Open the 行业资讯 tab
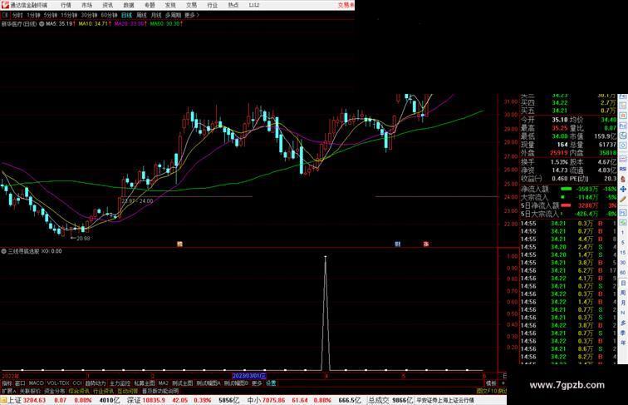The image size is (628, 405). point(103,391)
